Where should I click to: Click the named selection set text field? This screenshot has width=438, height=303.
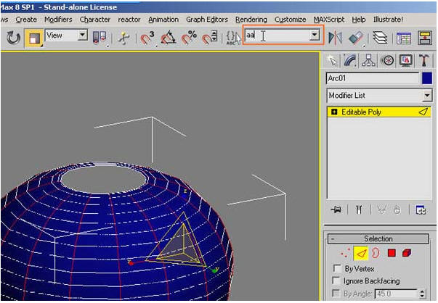tap(277, 35)
